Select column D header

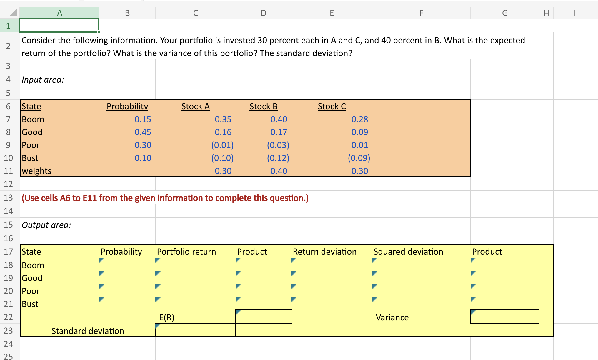coord(263,13)
